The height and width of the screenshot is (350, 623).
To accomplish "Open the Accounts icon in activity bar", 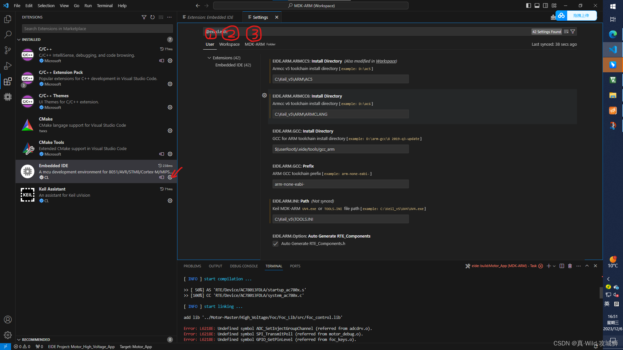I will 8,320.
